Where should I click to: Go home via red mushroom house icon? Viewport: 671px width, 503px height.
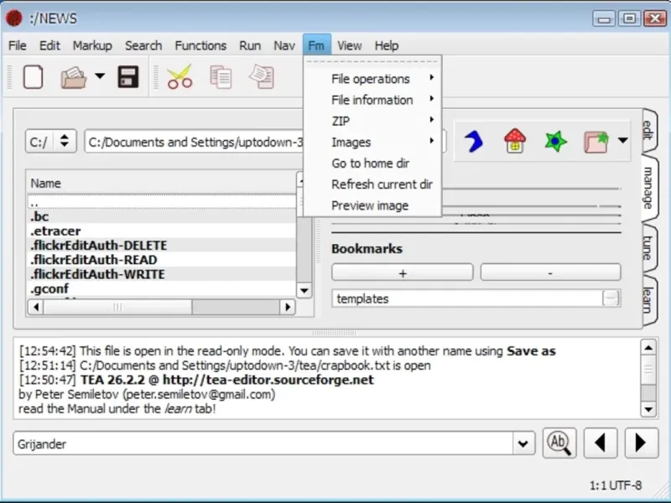(x=515, y=141)
